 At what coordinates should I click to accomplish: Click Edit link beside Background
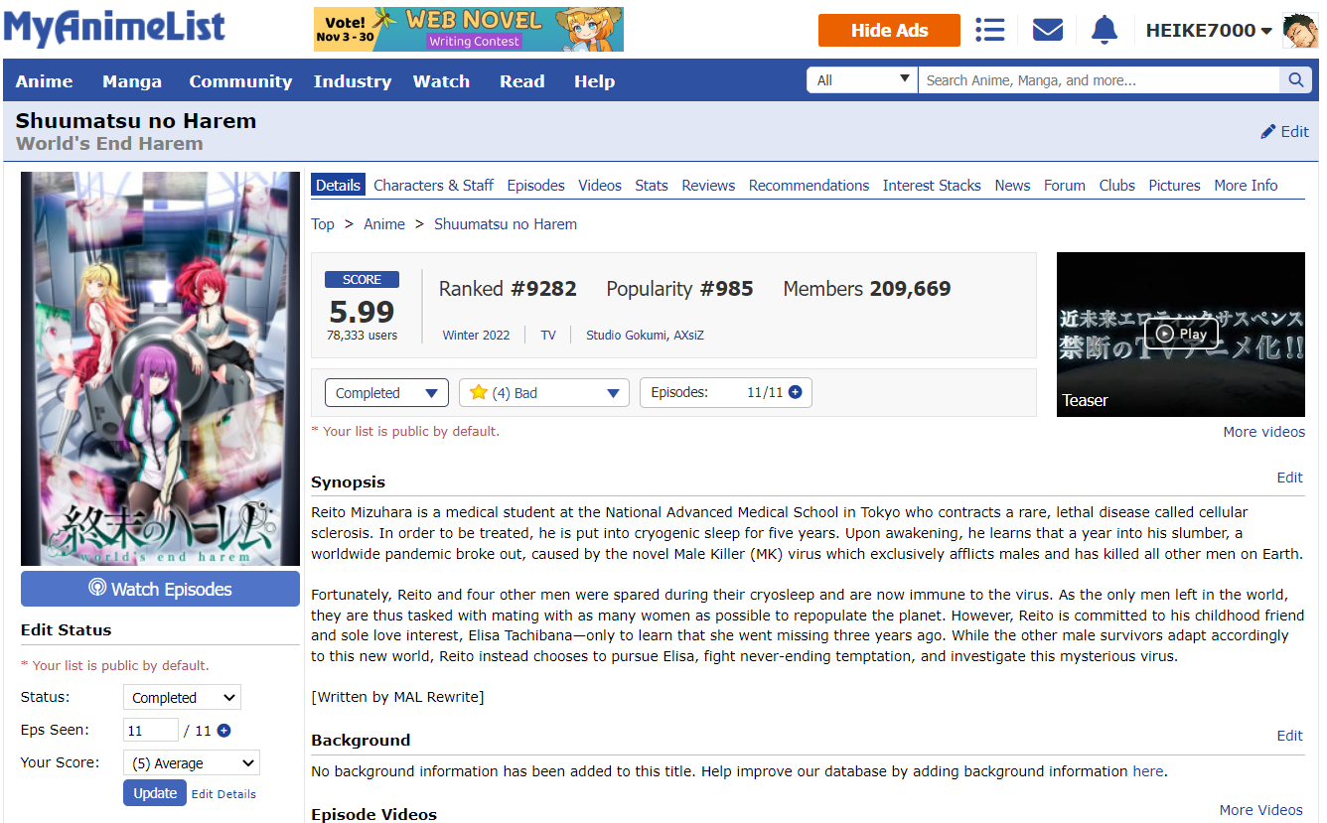coord(1289,736)
